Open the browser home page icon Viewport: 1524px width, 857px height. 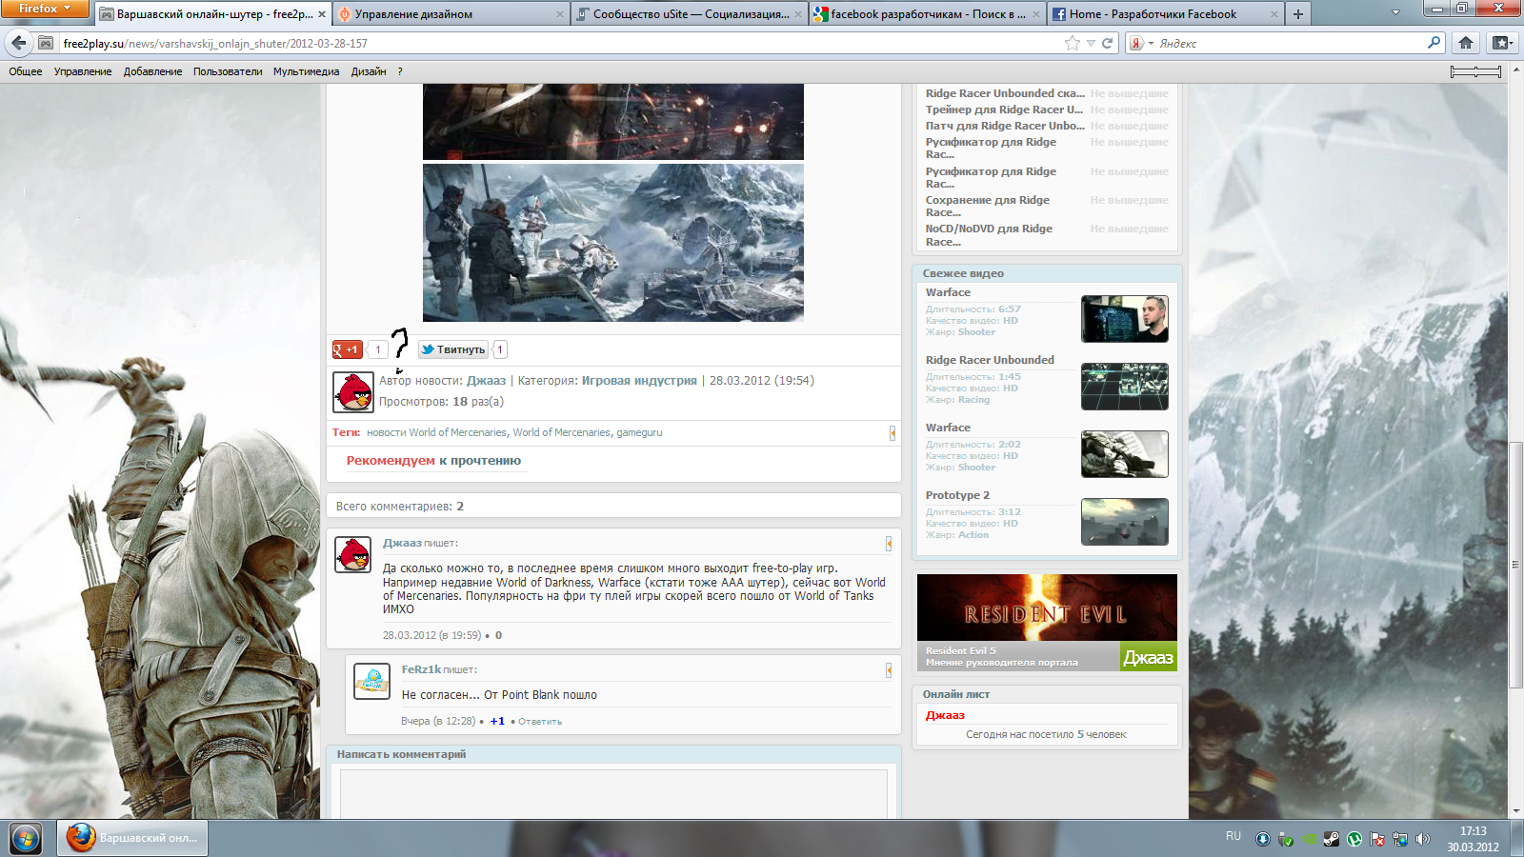[1466, 43]
